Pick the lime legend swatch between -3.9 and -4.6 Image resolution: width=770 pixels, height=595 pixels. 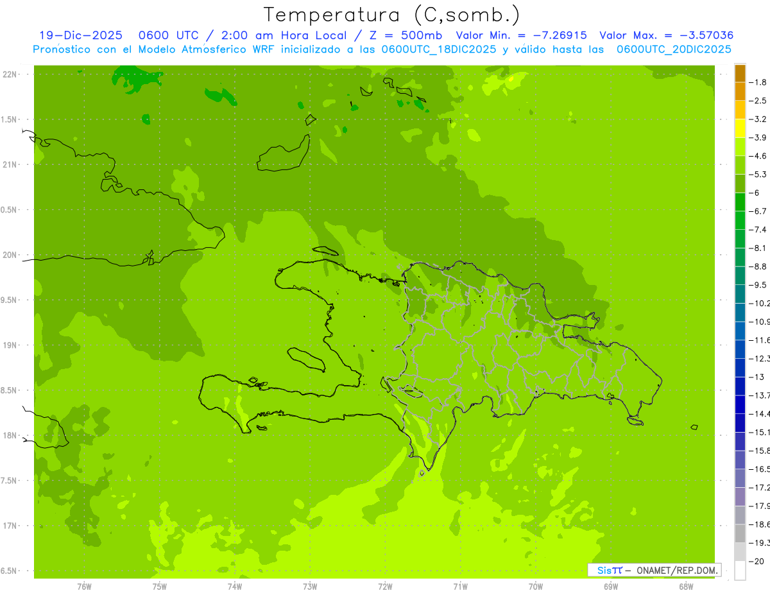[x=740, y=146]
